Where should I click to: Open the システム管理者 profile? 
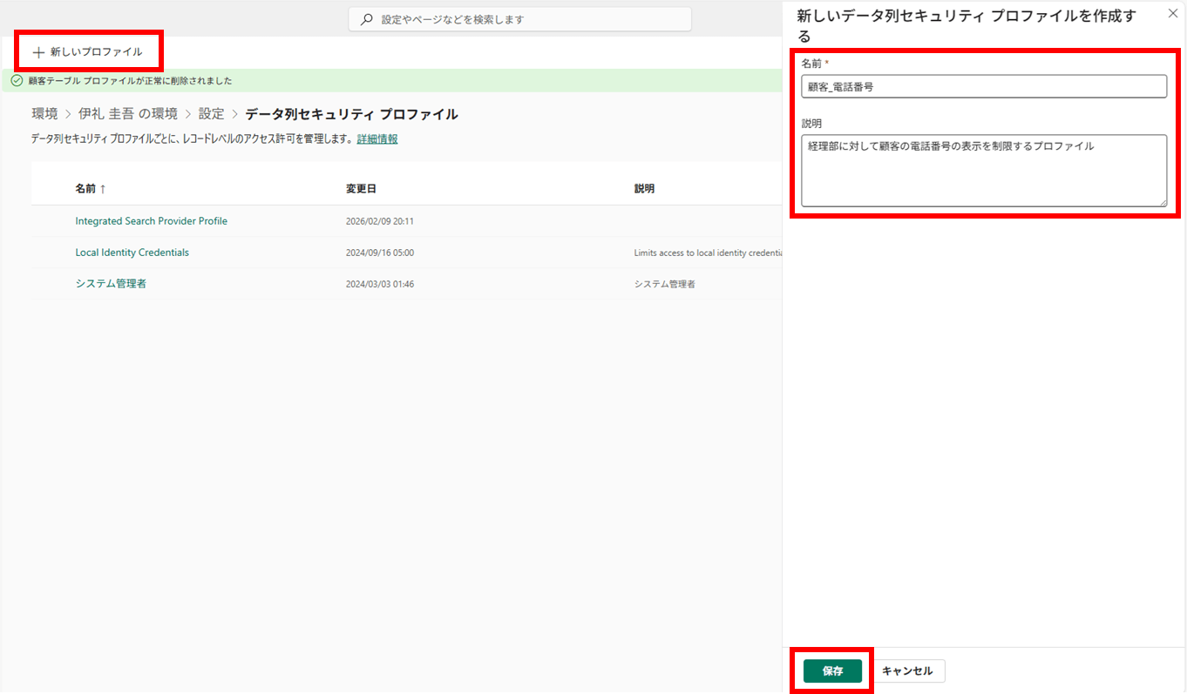pyautogui.click(x=111, y=284)
